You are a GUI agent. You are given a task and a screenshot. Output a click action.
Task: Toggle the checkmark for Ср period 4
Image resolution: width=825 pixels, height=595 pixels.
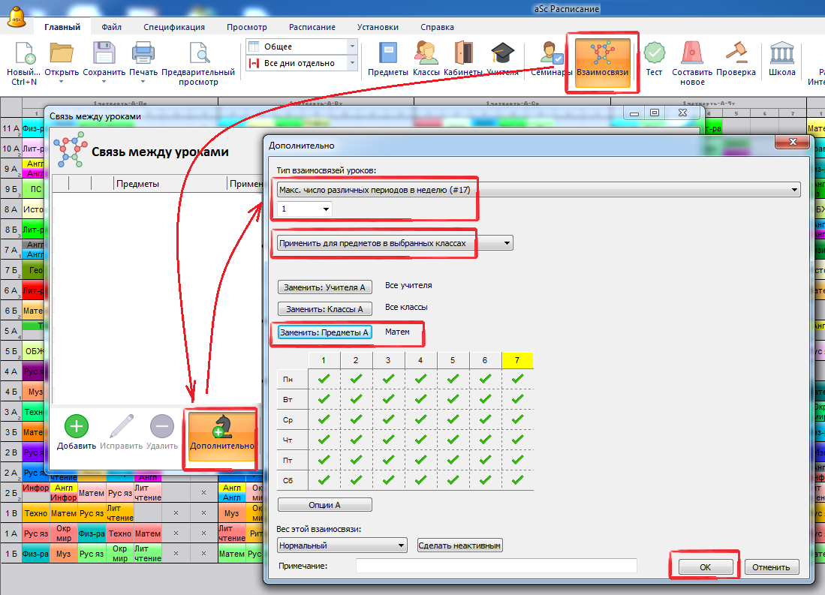point(420,419)
